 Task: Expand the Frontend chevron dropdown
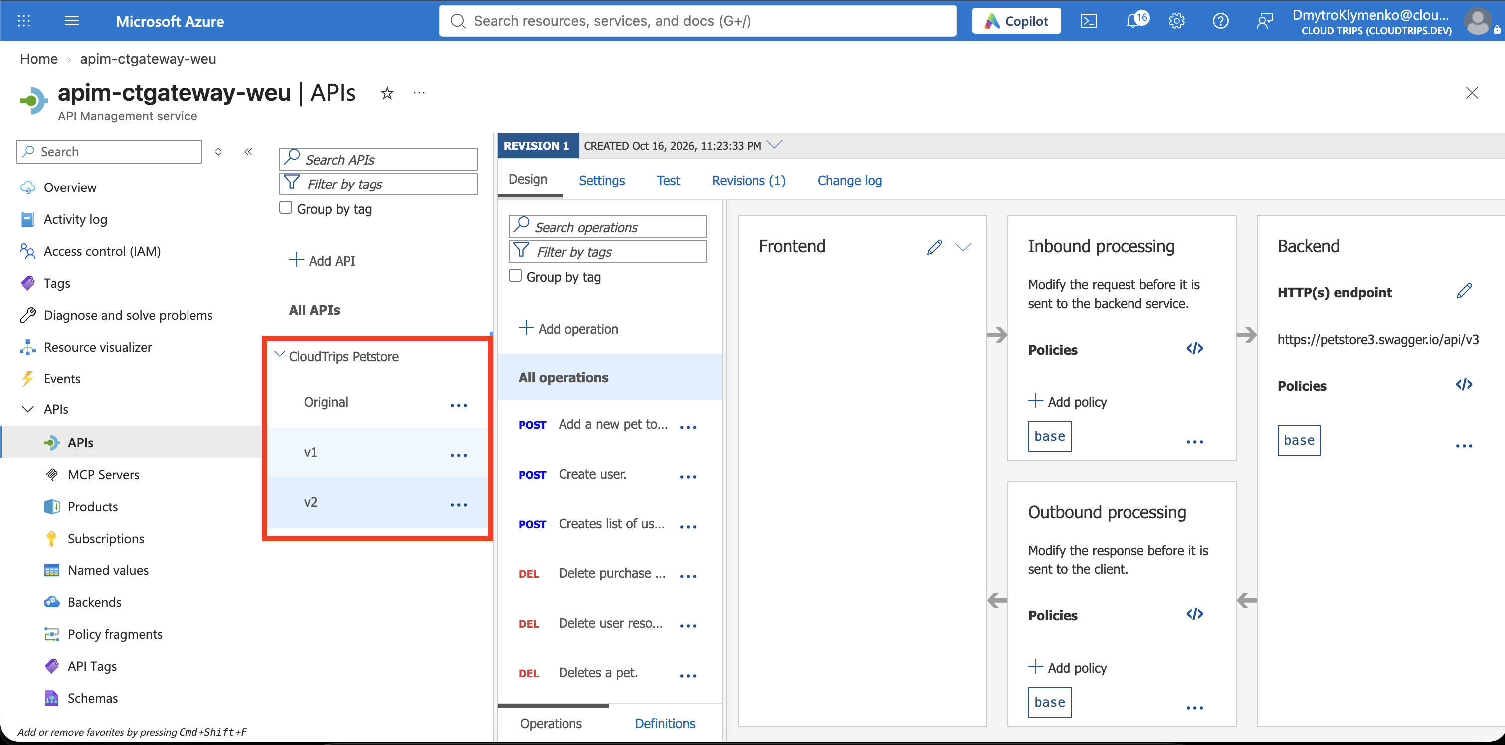pyautogui.click(x=963, y=247)
